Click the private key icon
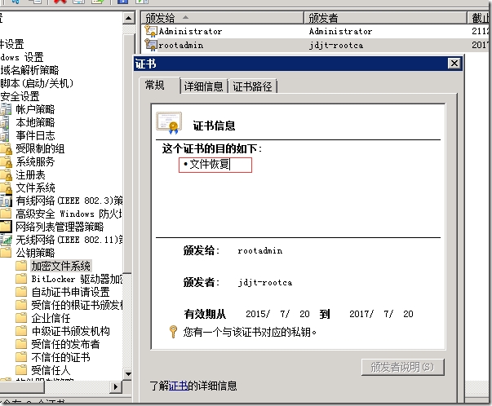The width and height of the screenshot is (492, 406). click(x=173, y=332)
